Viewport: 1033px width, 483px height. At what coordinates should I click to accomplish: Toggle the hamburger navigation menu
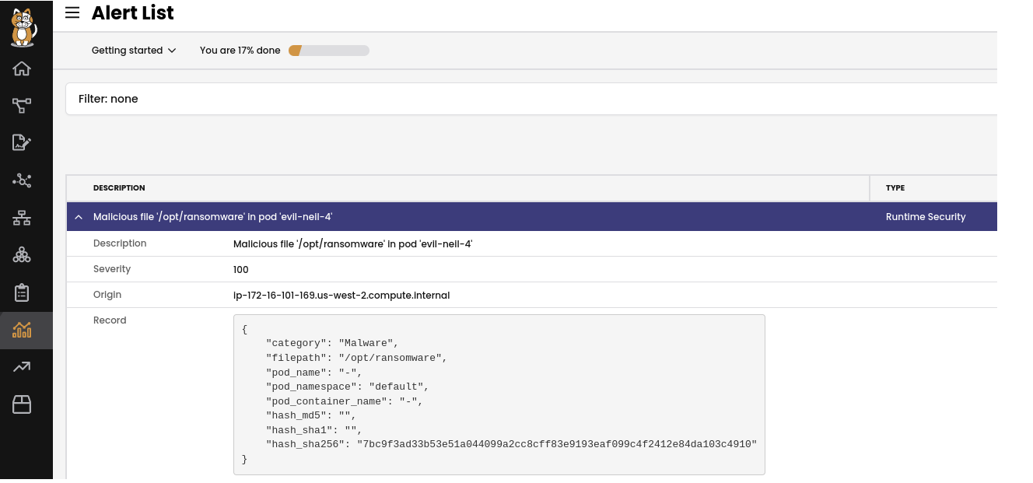click(72, 12)
